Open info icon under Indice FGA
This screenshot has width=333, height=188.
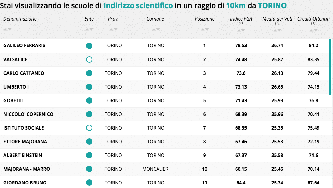pyautogui.click(x=241, y=23)
